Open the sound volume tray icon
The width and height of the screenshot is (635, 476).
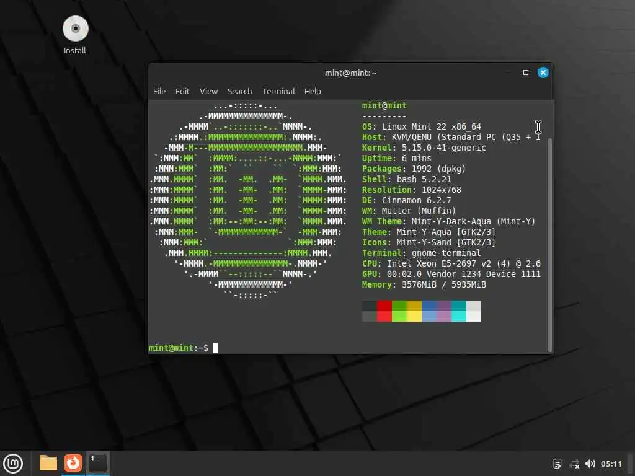tap(590, 464)
